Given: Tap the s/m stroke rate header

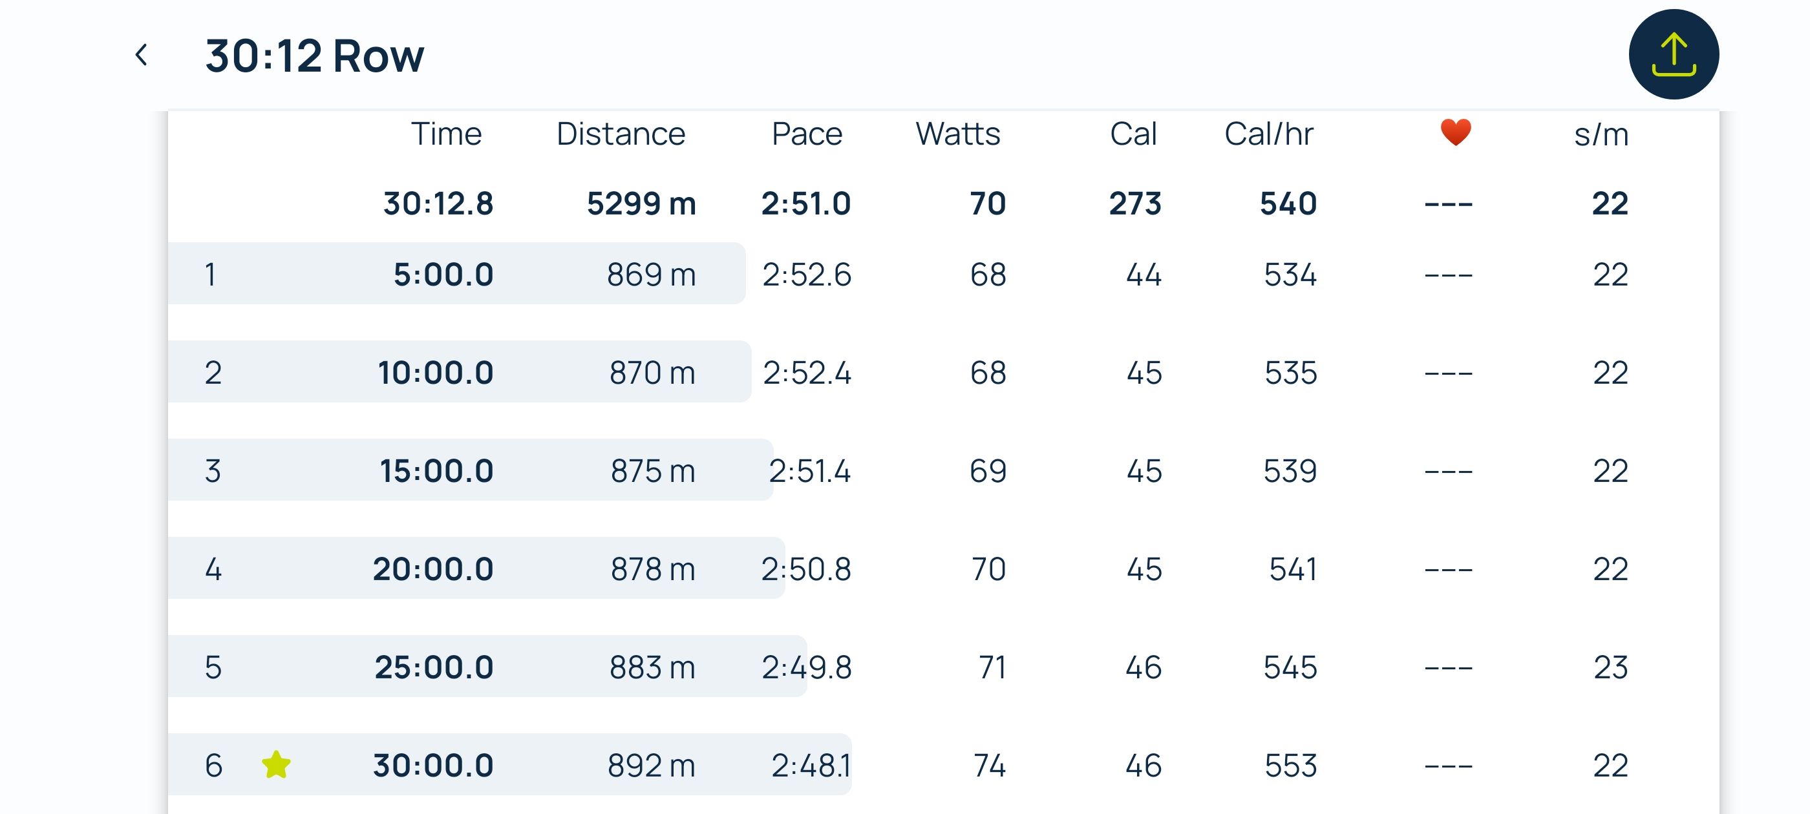Looking at the screenshot, I should [x=1601, y=134].
